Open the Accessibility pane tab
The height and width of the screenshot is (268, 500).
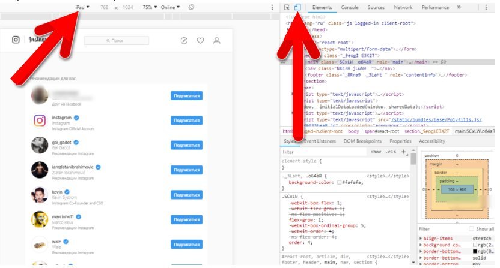coord(431,141)
